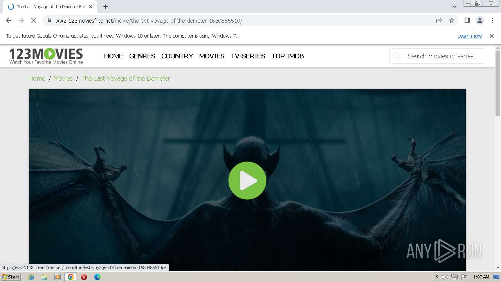Click the page vertical scrollbar thumb
501x282 pixels.
pos(498,83)
